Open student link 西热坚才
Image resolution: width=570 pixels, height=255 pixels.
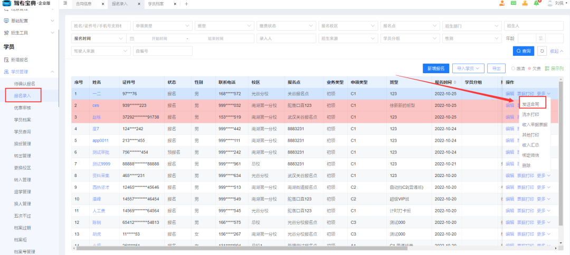pyautogui.click(x=101, y=187)
